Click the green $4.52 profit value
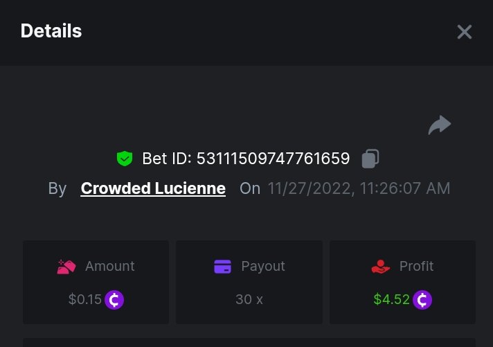 (x=391, y=300)
